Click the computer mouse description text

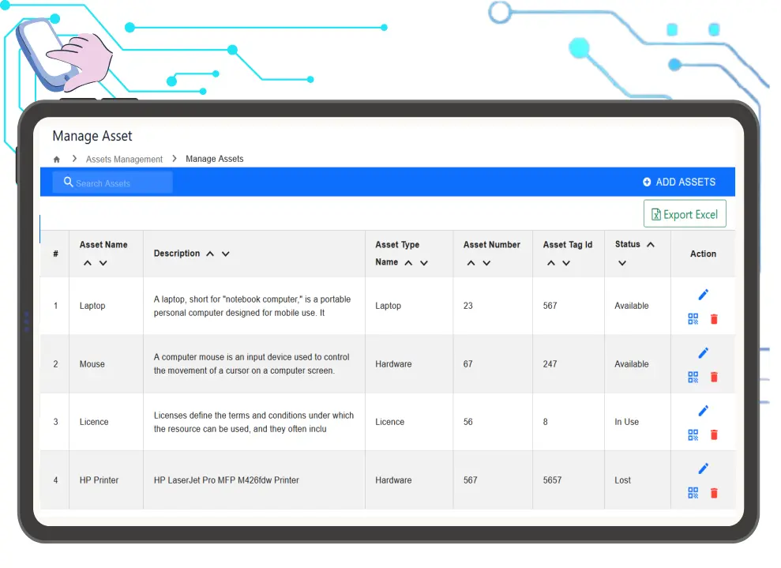tap(252, 363)
